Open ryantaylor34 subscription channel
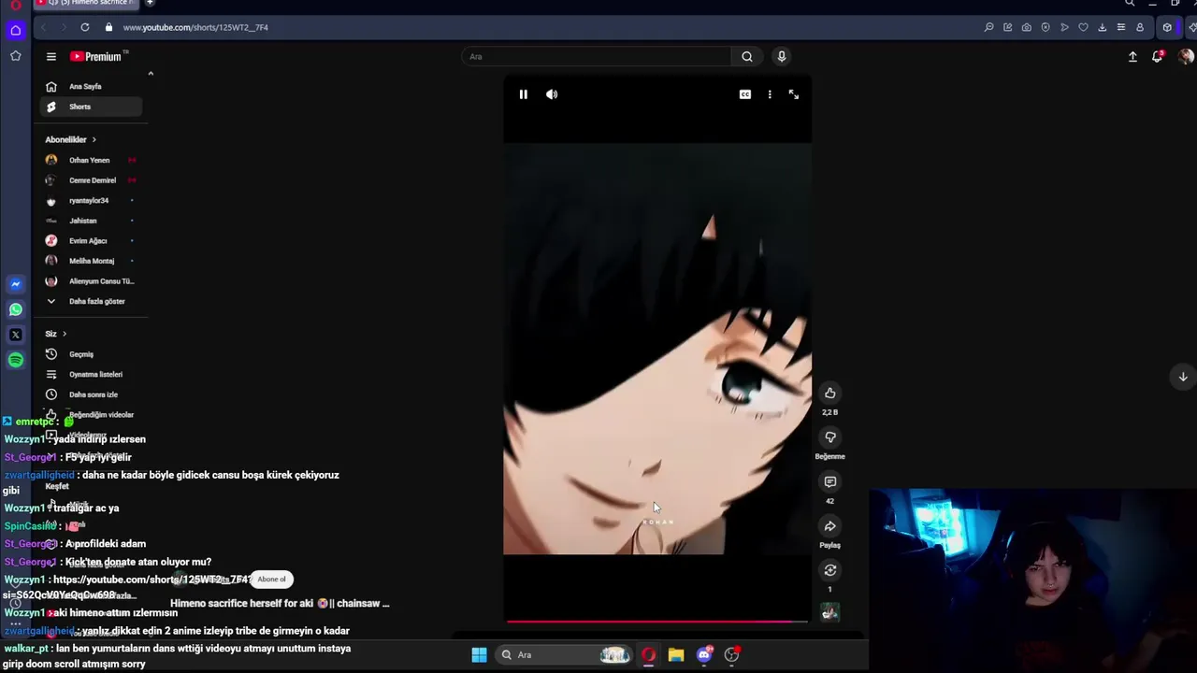The image size is (1197, 673). pyautogui.click(x=92, y=200)
